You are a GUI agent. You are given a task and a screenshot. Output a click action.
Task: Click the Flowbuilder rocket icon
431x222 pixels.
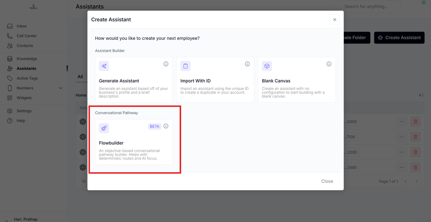pyautogui.click(x=104, y=128)
